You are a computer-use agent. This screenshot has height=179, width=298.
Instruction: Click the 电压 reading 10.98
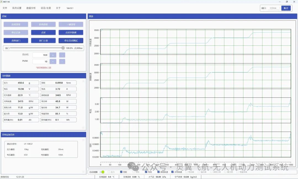coord(21,89)
